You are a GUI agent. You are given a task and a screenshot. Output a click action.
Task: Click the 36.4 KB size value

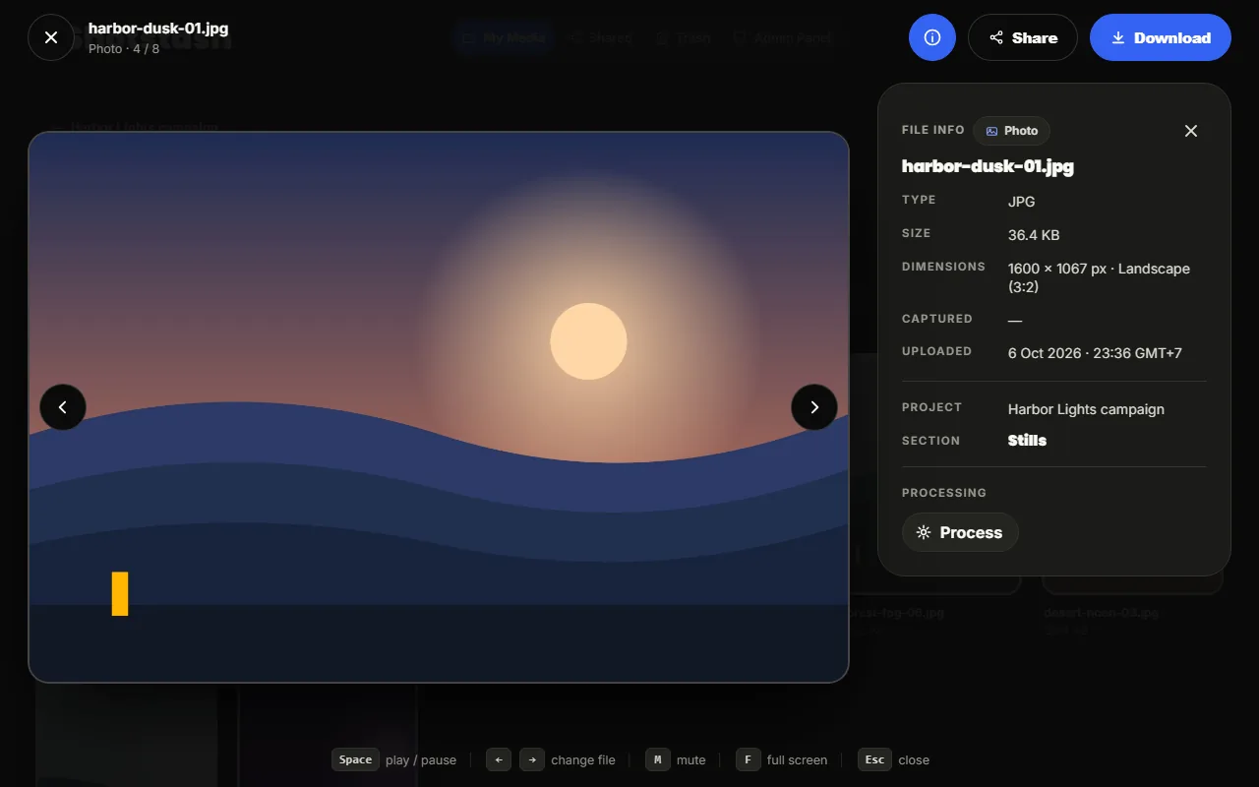pyautogui.click(x=1034, y=235)
